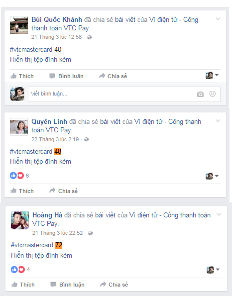The width and height of the screenshot is (232, 298).
Task: Click Bình luận on Bùi Quốc Khánh's post
Action: 66,76
